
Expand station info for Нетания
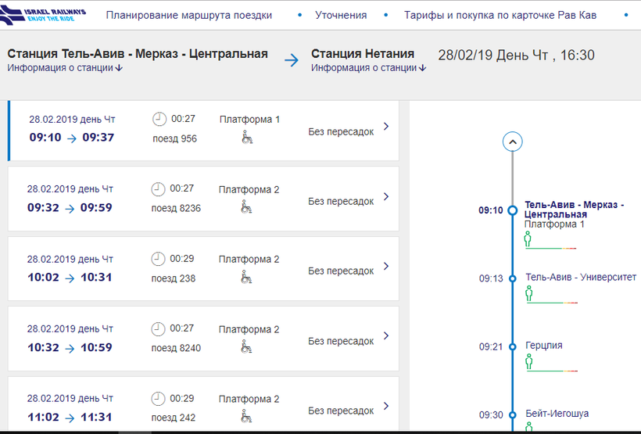coord(368,68)
